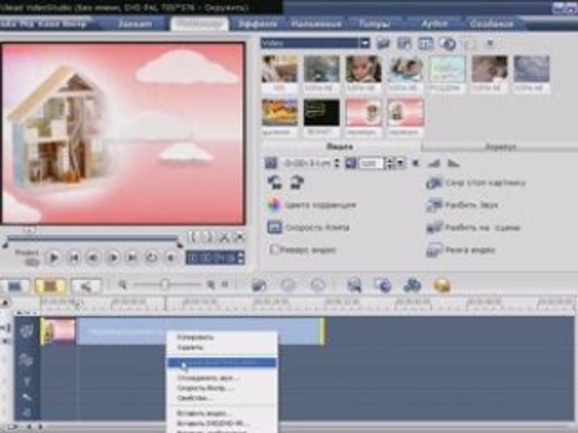Screen dimensions: 578x433
Task: Open the library sort options icon
Action: coord(426,44)
